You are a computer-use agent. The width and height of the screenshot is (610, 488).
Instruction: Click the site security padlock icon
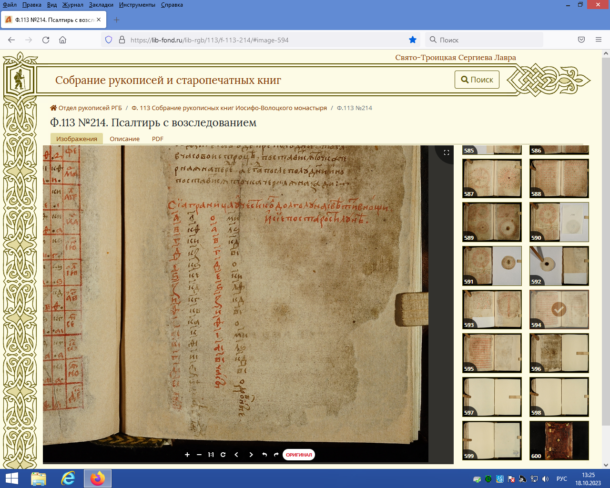(122, 40)
